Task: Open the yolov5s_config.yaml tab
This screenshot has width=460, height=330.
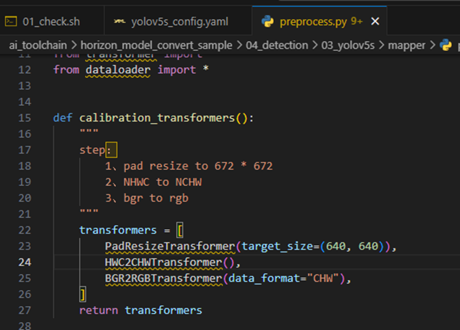Action: click(x=179, y=22)
